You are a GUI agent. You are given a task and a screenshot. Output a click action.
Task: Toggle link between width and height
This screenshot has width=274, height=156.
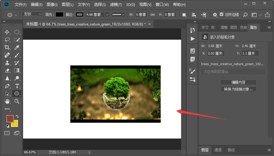click(153, 15)
